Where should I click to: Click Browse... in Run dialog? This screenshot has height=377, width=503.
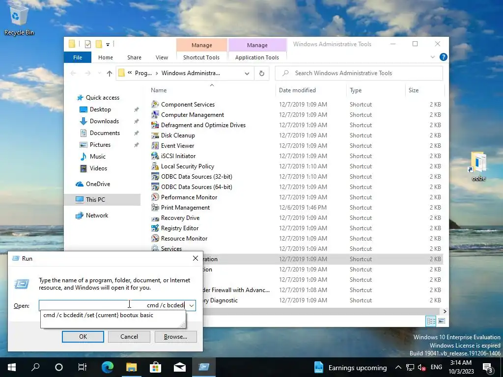coord(175,337)
